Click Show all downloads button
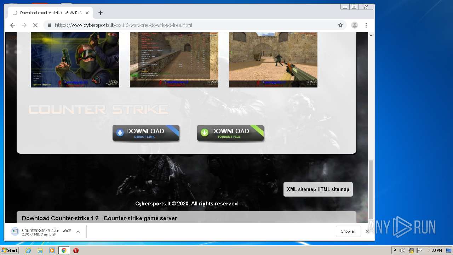This screenshot has width=453, height=255. [x=348, y=231]
